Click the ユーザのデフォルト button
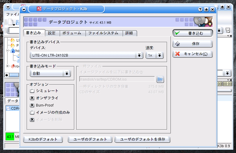This screenshot has width=236, height=153. pos(90,139)
